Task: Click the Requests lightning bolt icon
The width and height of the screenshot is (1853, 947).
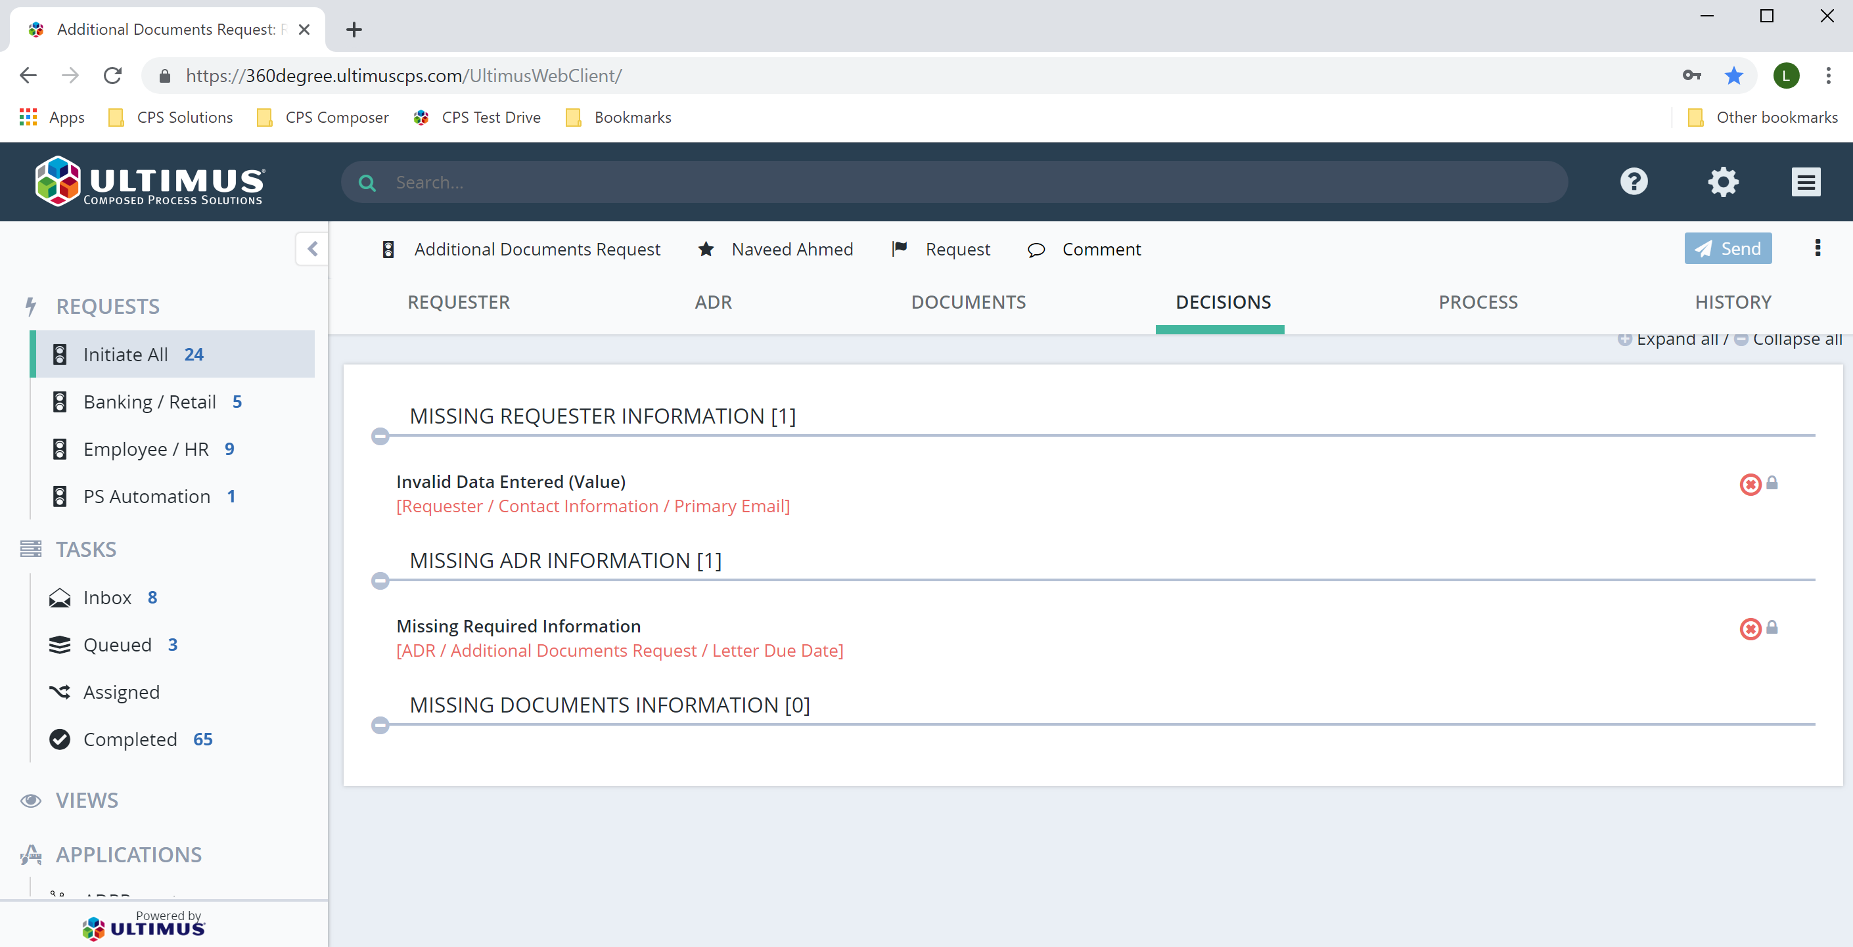Action: [x=31, y=306]
